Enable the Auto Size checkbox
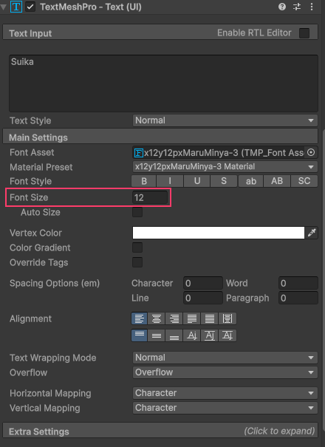325x447 pixels. (x=137, y=212)
